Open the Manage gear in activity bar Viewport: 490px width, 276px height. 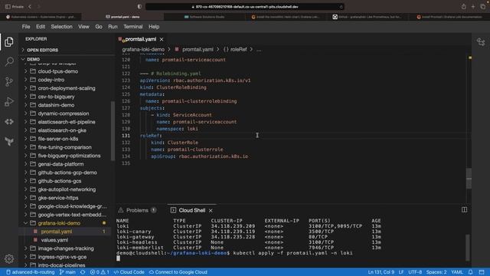click(x=9, y=258)
